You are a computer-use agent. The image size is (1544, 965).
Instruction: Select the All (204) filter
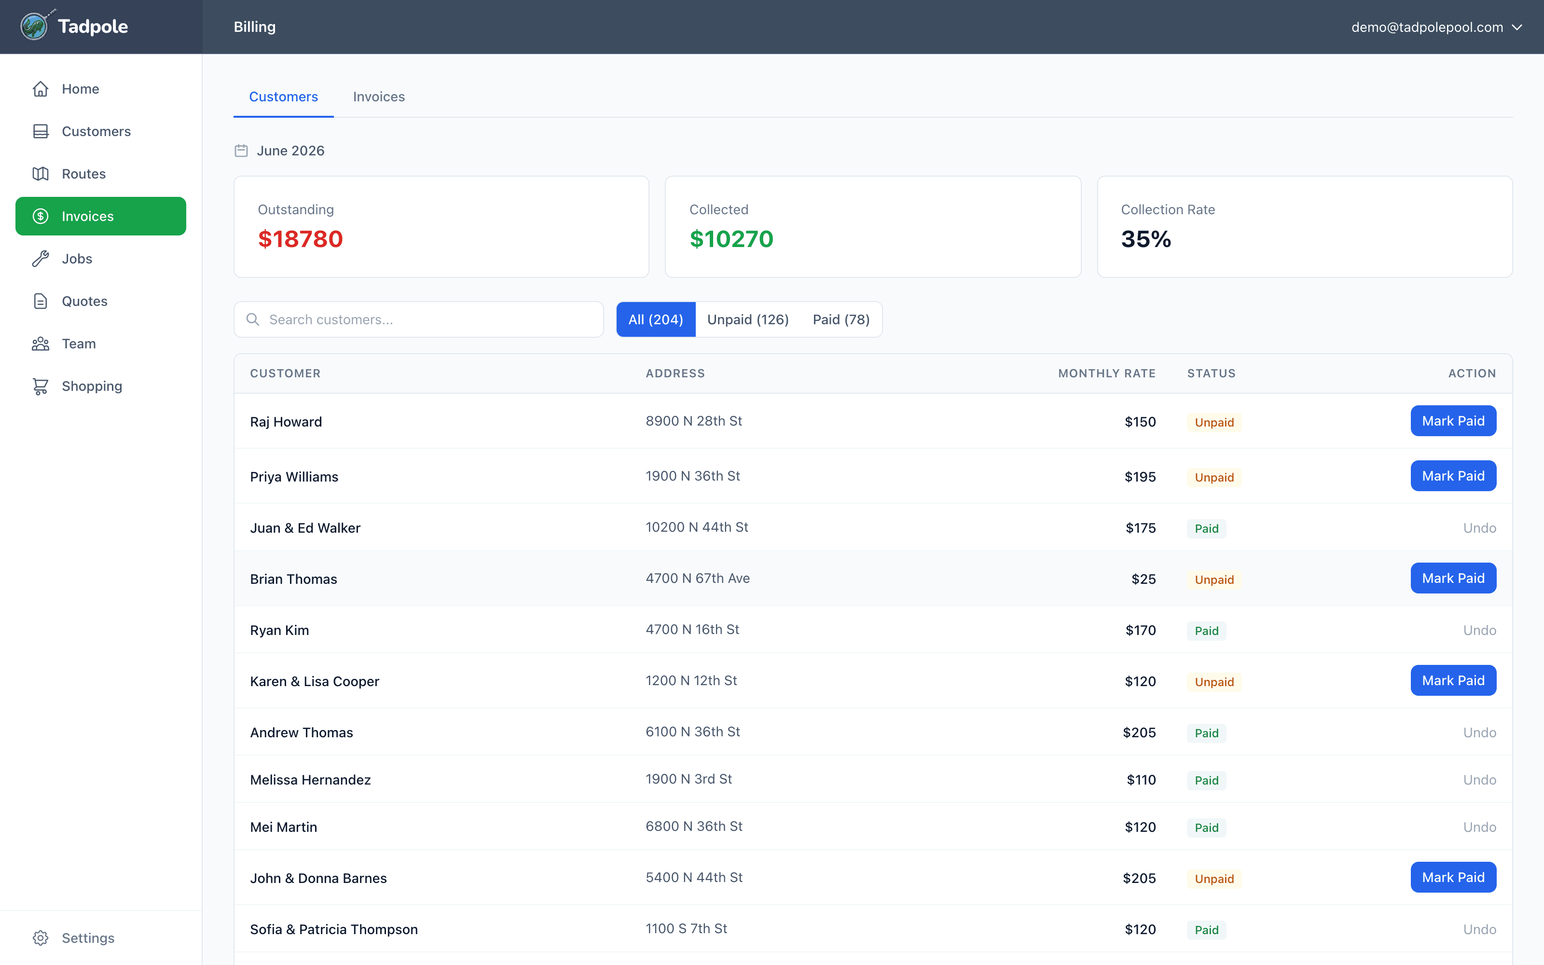[x=656, y=319]
